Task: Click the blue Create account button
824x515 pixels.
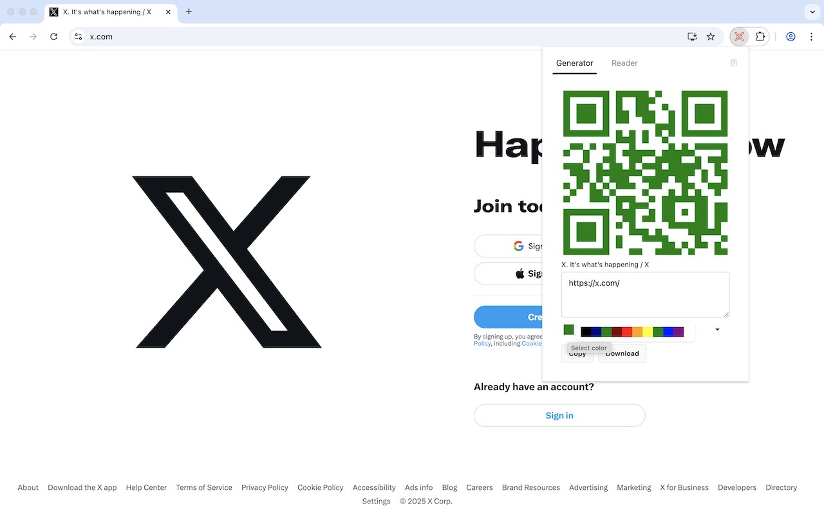Action: pos(509,317)
